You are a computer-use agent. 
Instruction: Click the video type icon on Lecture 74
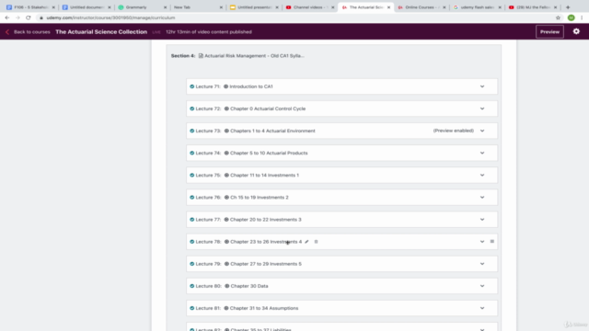pos(226,153)
